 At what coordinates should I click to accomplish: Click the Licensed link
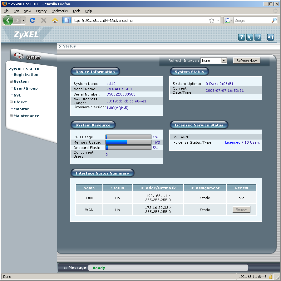pyautogui.click(x=232, y=142)
